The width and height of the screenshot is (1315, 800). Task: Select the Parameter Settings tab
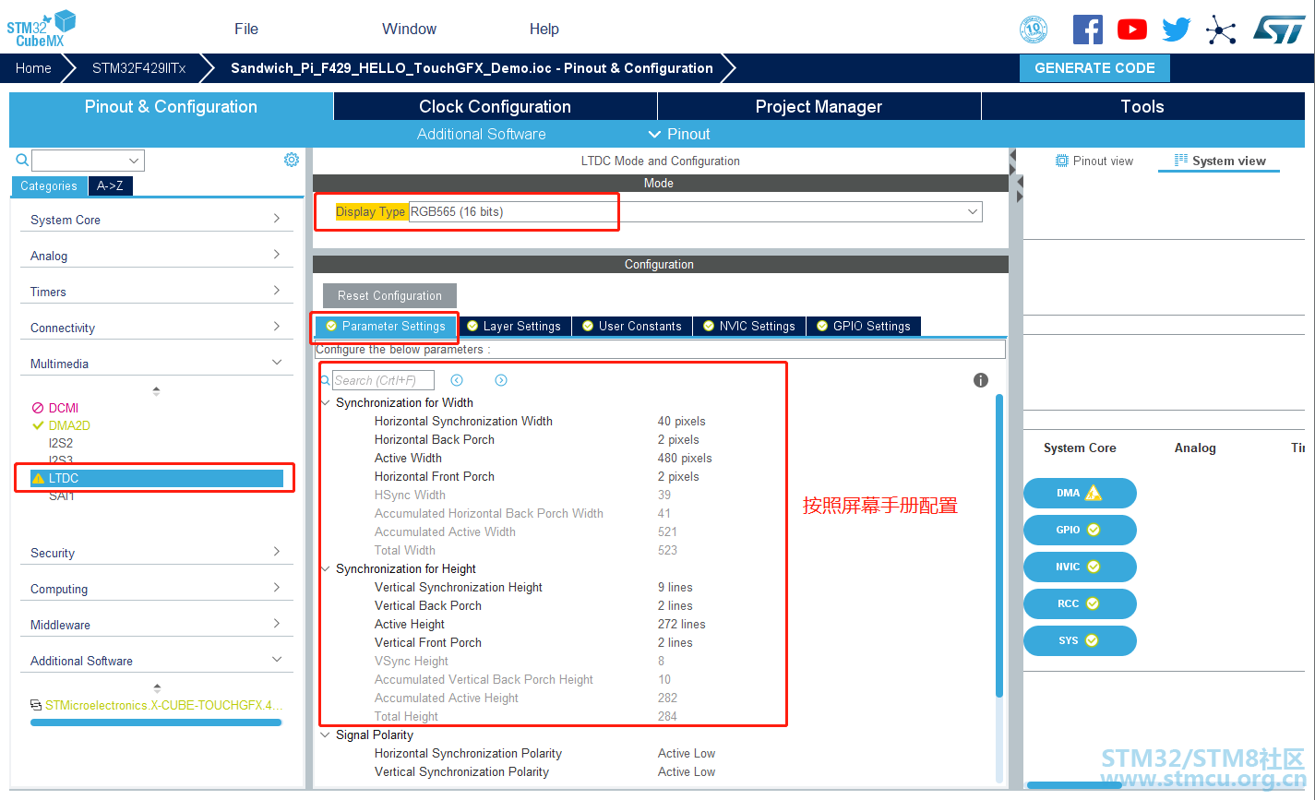(386, 326)
